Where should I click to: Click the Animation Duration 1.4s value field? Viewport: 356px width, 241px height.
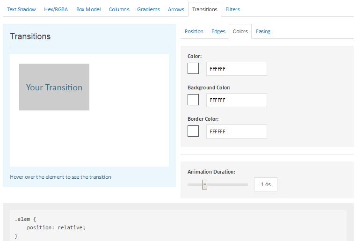coord(266,184)
